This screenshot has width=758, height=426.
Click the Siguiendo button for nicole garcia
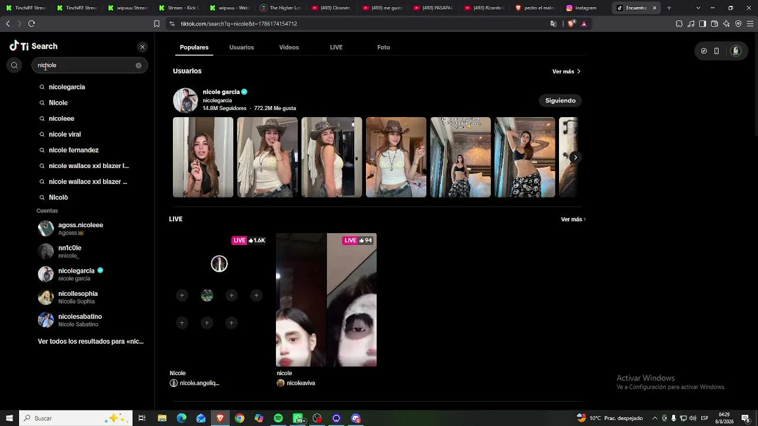(x=560, y=101)
